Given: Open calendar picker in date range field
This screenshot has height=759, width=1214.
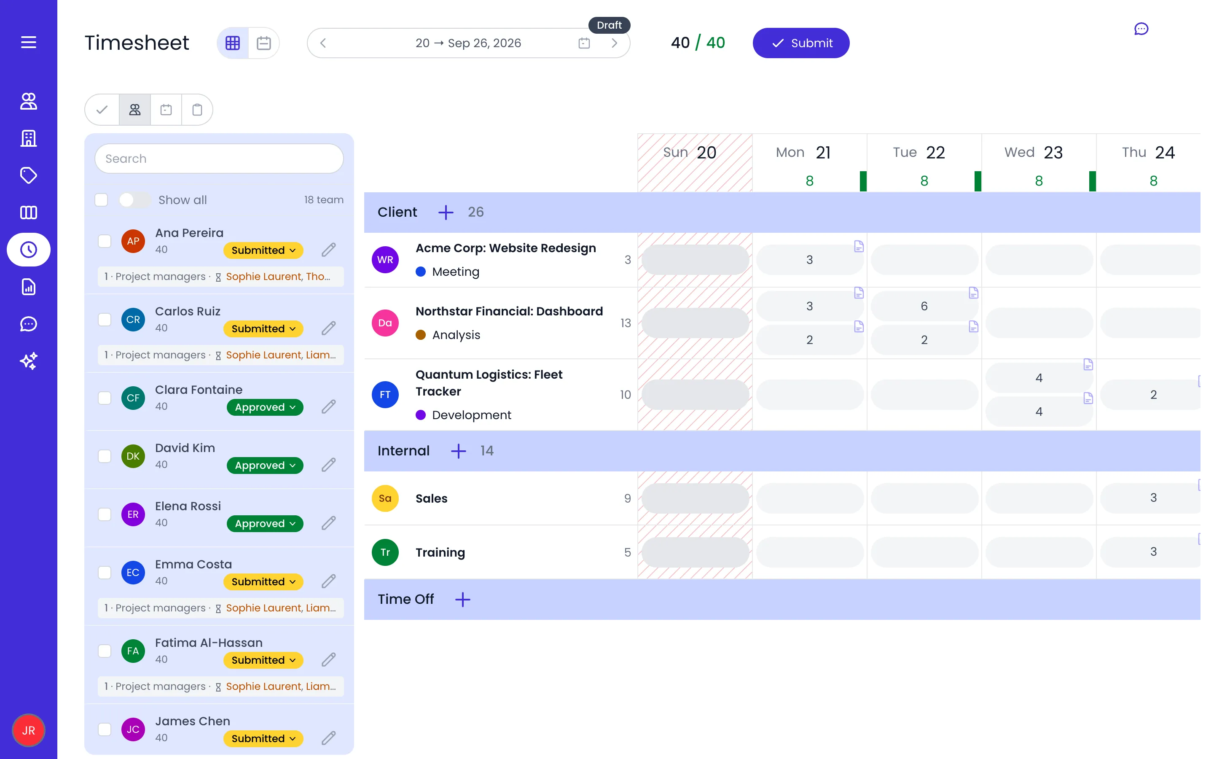Looking at the screenshot, I should (584, 43).
